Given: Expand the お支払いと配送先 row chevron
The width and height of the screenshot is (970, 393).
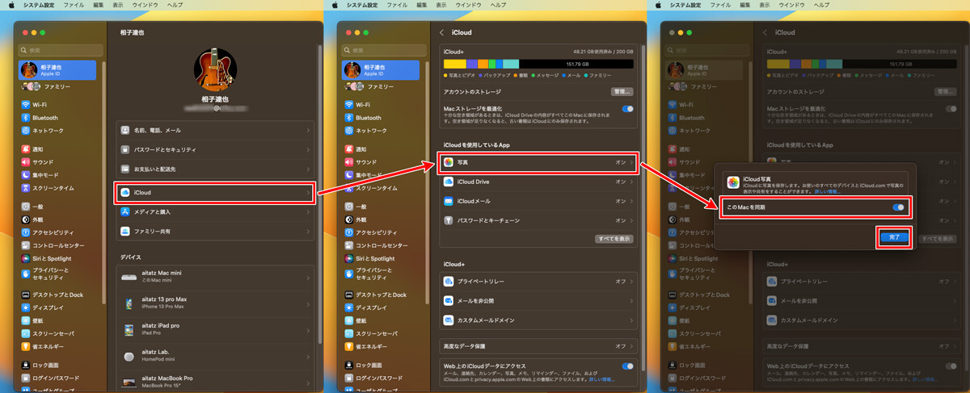Looking at the screenshot, I should pyautogui.click(x=308, y=169).
